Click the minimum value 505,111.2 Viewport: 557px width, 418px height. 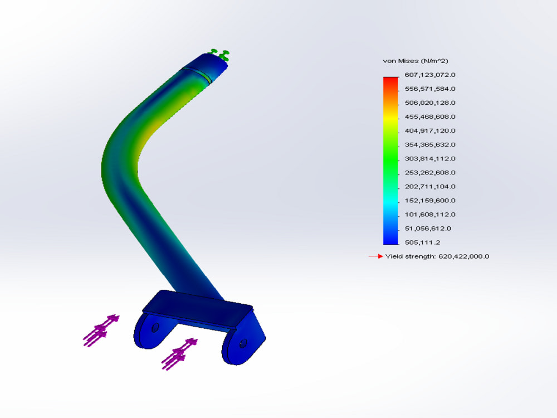click(x=422, y=242)
